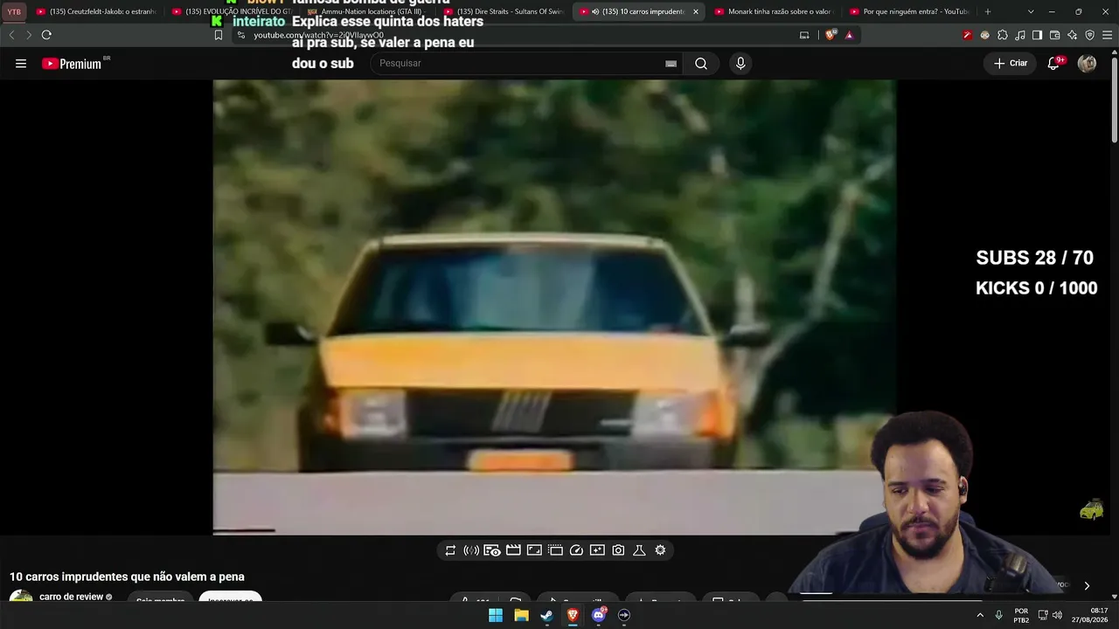The width and height of the screenshot is (1119, 629).
Task: Click the video player frame
Action: point(554,307)
